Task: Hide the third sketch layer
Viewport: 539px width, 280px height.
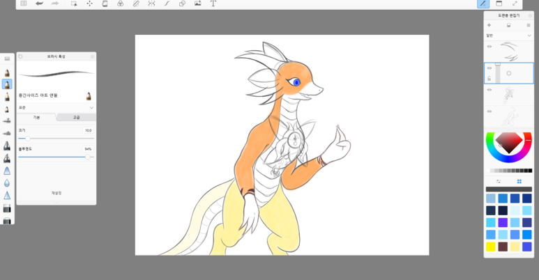Action: (x=489, y=90)
